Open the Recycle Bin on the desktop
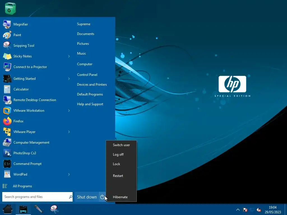The image size is (287, 215). coord(10,8)
